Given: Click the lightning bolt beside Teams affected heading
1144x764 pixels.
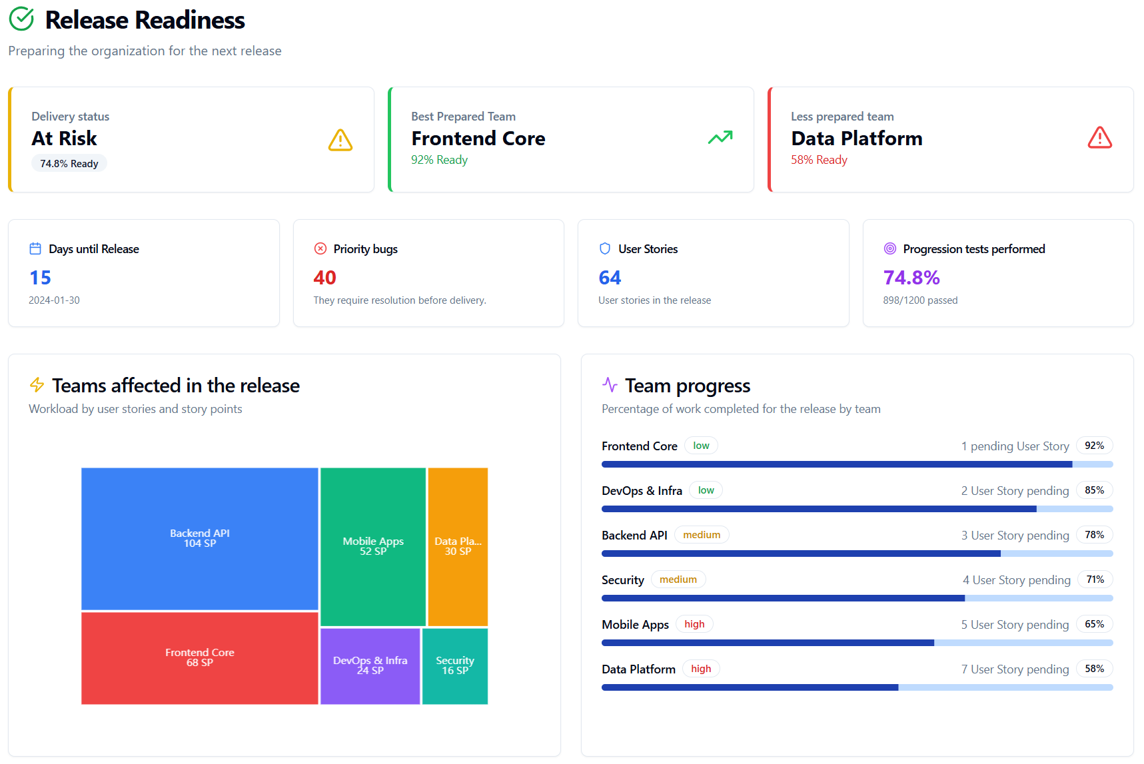Looking at the screenshot, I should pyautogui.click(x=37, y=385).
